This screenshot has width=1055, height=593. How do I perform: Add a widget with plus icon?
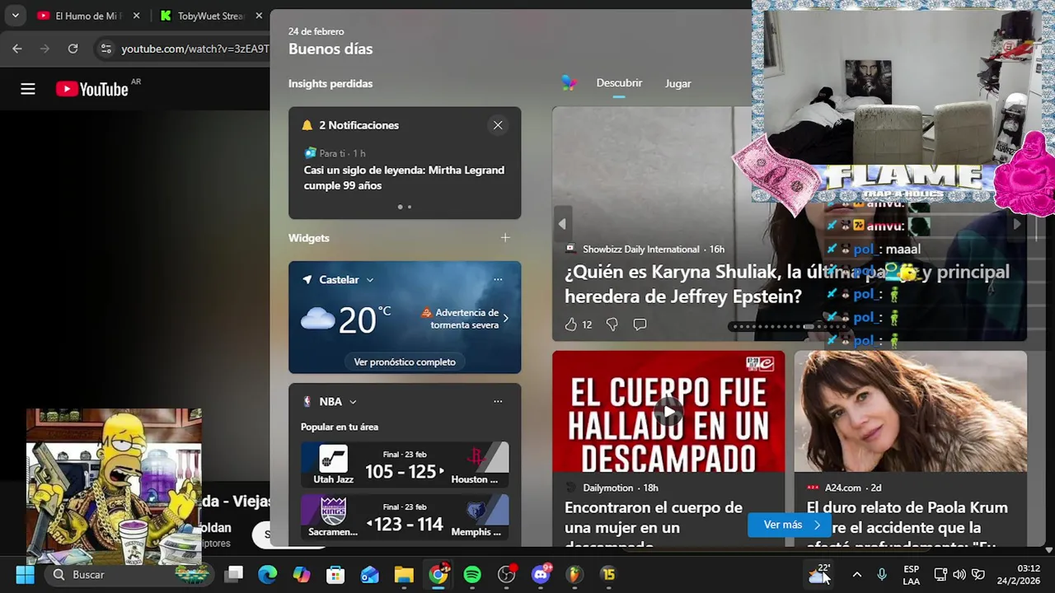pyautogui.click(x=505, y=238)
